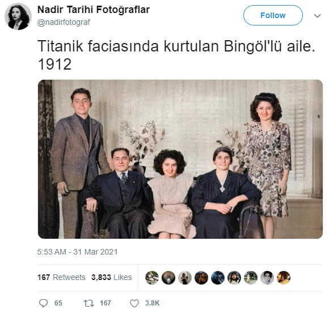This screenshot has height=310, width=329.
Task: Follow the @nadirfotograf account
Action: coord(273,15)
